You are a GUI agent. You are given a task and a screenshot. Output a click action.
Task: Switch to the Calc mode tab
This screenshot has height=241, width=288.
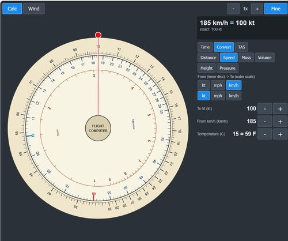pos(12,9)
